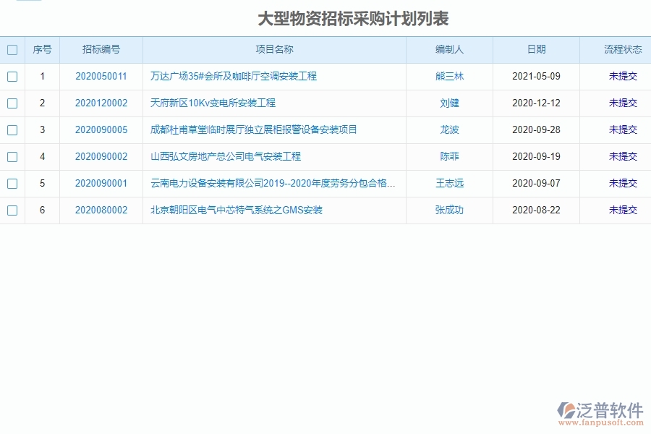Select the header checkbox to select all rows
This screenshot has height=434, width=651.
[x=12, y=49]
